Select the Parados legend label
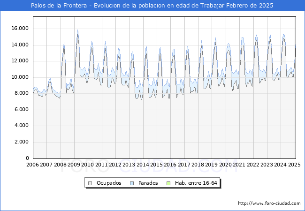The image size is (305, 211). click(x=148, y=183)
